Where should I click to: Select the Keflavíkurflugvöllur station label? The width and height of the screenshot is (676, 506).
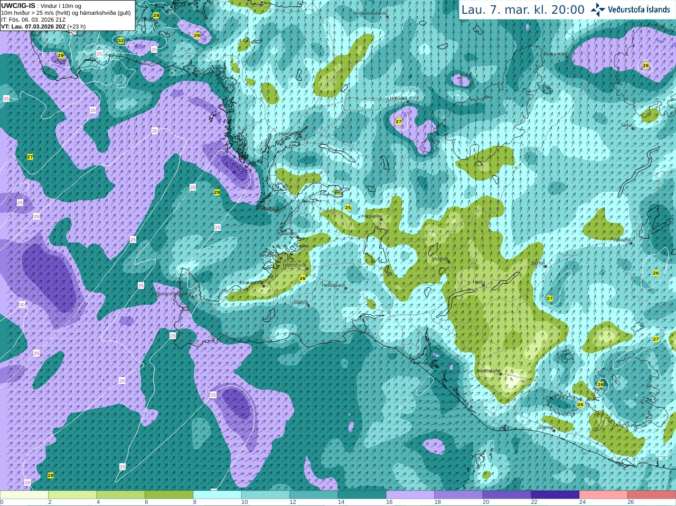171,293
